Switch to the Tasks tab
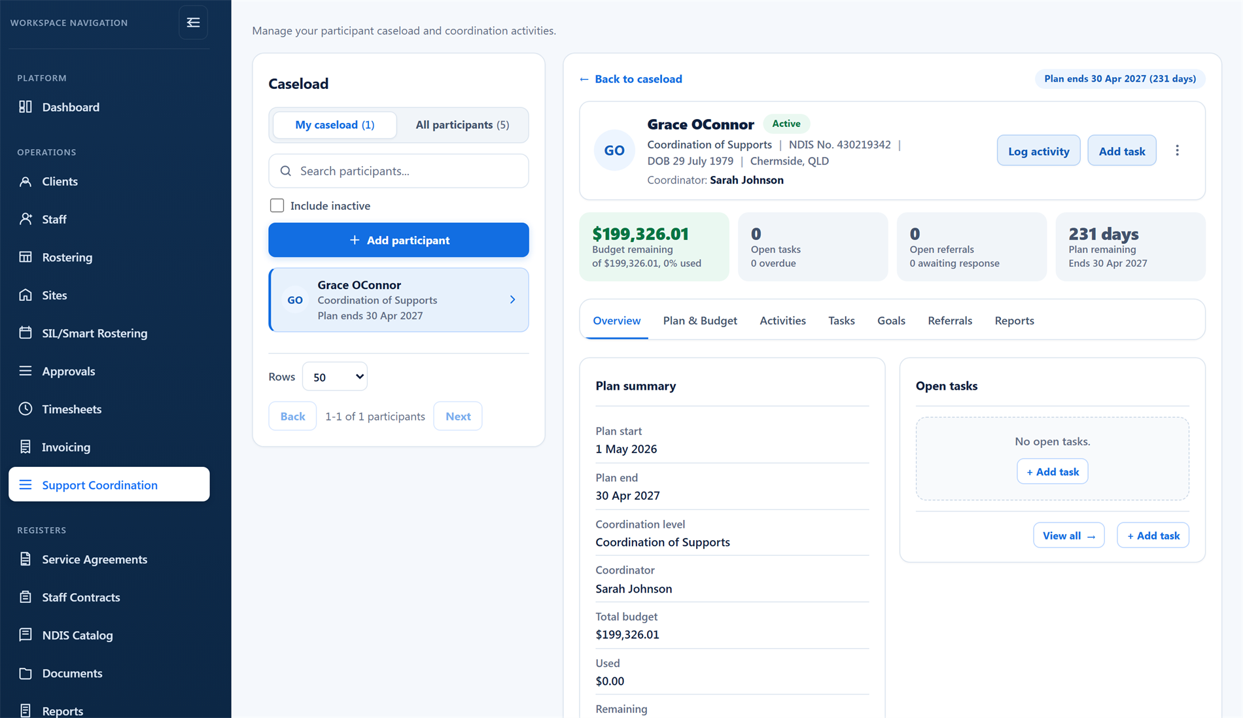The width and height of the screenshot is (1243, 718). click(841, 320)
